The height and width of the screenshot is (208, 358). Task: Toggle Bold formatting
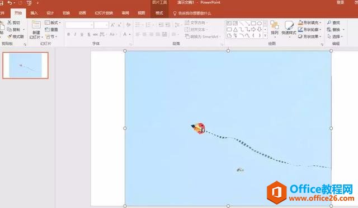[x=68, y=34]
